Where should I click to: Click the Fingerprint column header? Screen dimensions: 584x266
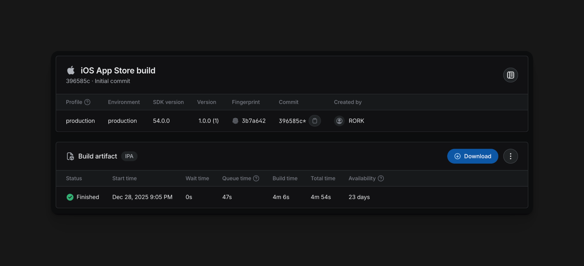coord(246,102)
